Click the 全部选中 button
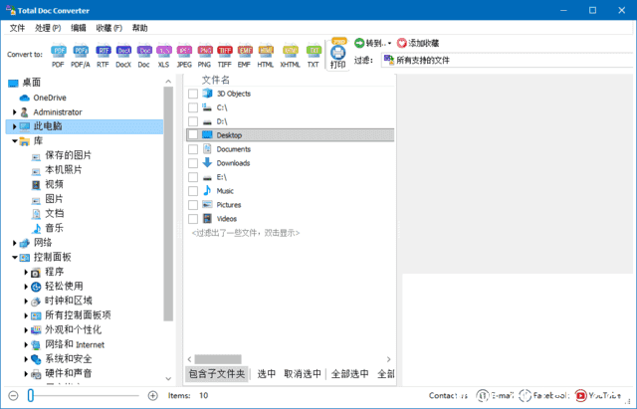The image size is (637, 409). point(349,373)
